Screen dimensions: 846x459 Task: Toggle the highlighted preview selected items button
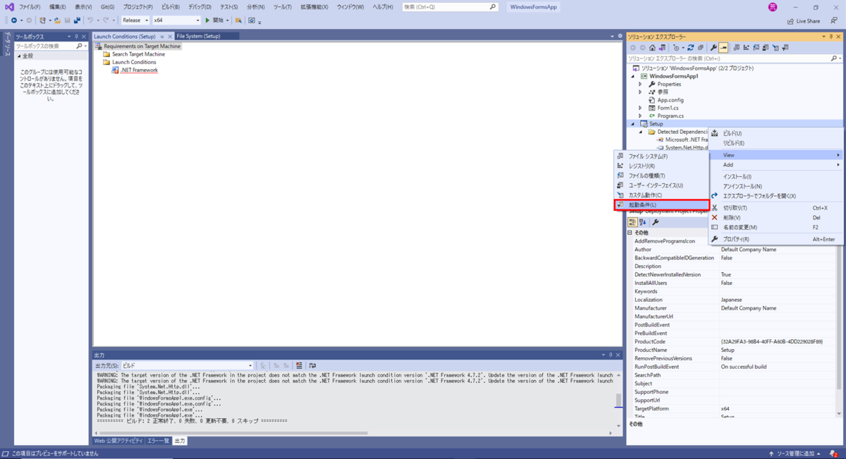point(723,48)
